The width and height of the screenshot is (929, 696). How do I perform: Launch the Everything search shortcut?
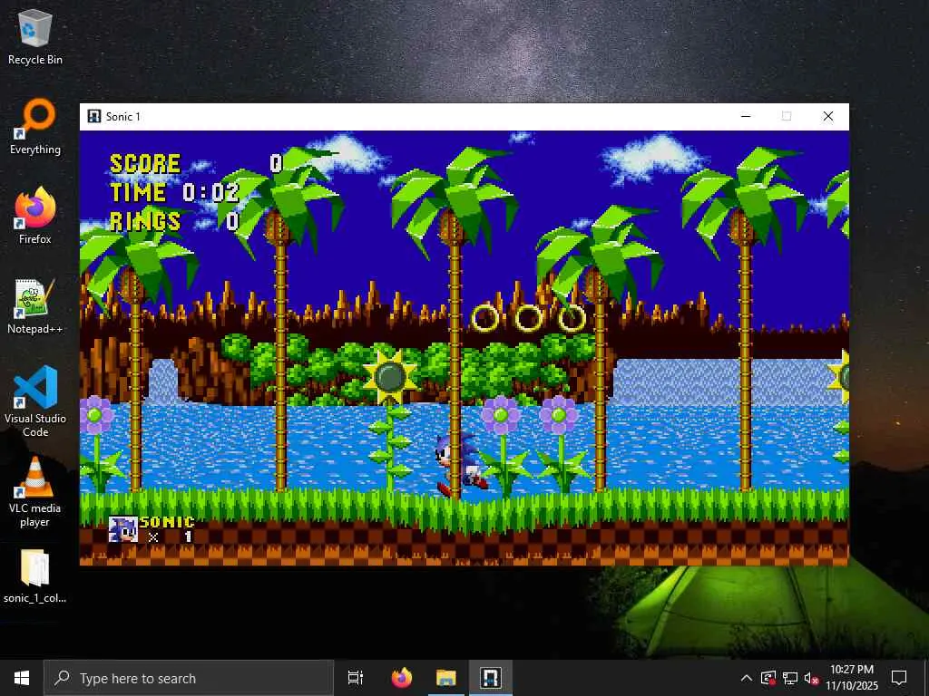click(35, 127)
